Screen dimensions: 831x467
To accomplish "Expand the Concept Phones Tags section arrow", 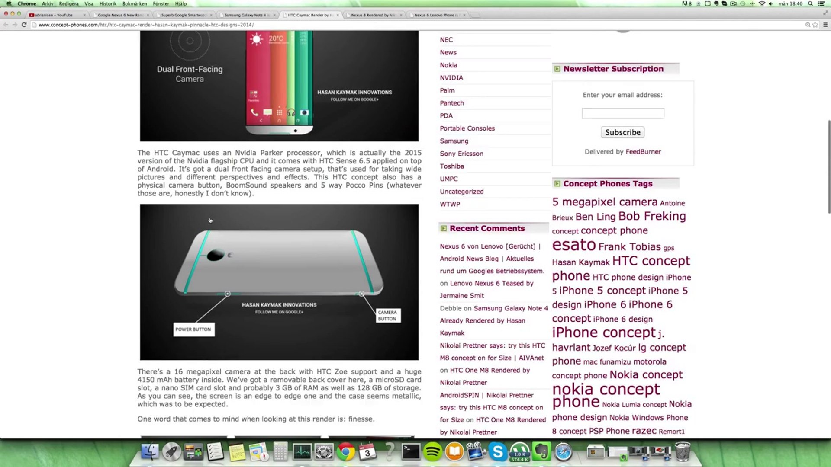I will [557, 183].
